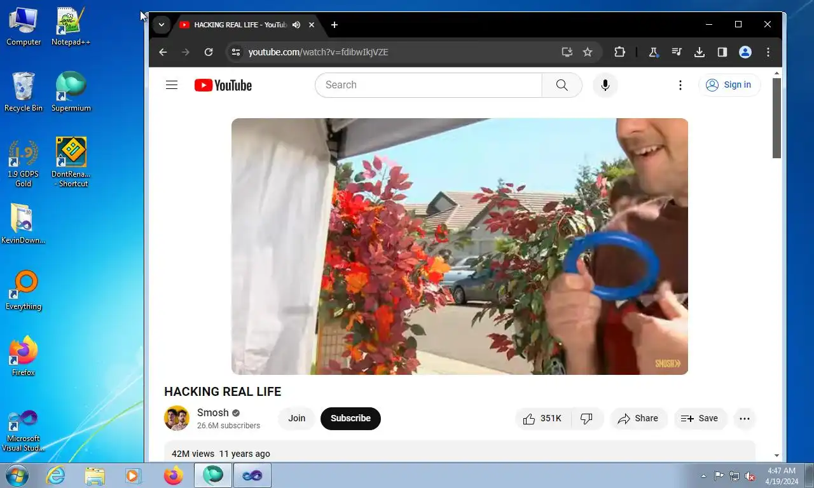Share the video

pos(638,419)
